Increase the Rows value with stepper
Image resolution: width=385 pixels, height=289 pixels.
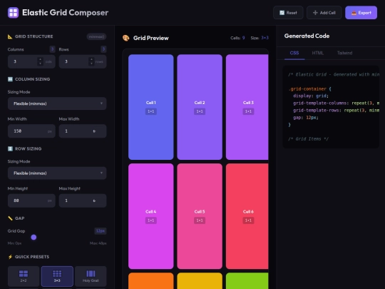[x=91, y=59]
